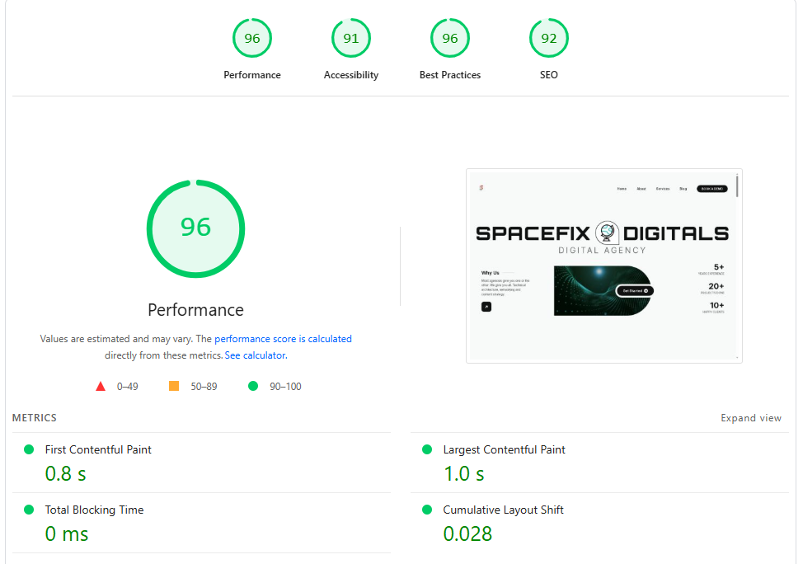803x564 pixels.
Task: Click the '90–100' legend range text
Action: (x=285, y=386)
